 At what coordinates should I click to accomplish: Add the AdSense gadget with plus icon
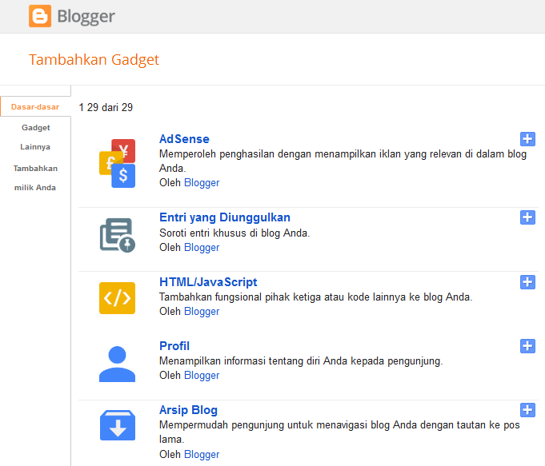pos(527,139)
